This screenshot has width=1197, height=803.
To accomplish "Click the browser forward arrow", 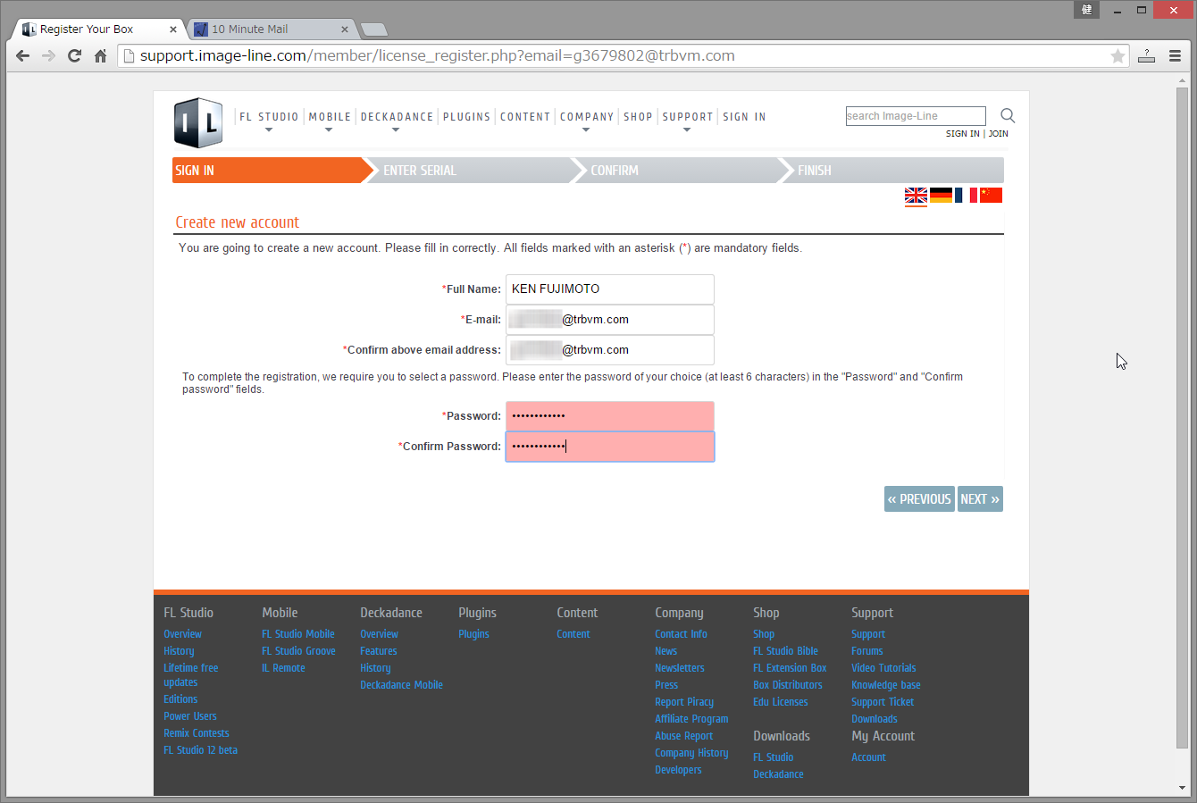I will point(49,55).
